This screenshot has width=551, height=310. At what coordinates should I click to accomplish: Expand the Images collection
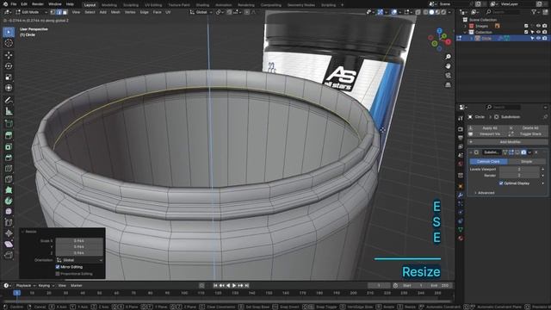pos(465,26)
